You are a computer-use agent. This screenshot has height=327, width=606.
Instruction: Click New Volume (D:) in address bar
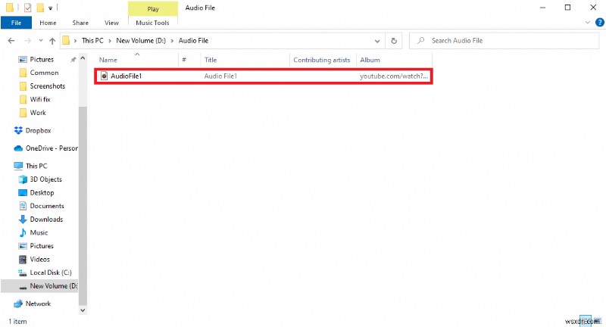tap(141, 41)
